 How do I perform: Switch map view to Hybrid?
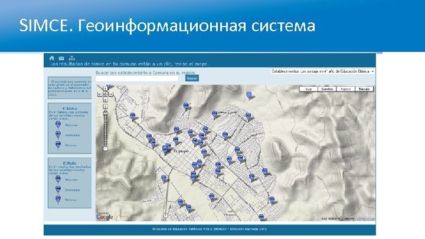[x=345, y=89]
